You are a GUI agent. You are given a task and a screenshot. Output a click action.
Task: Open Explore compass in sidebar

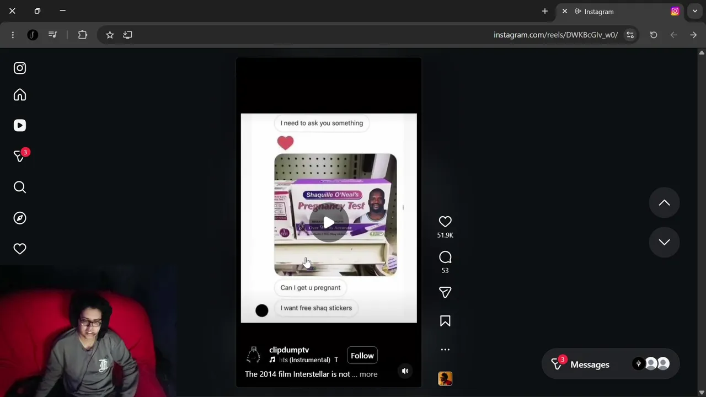point(20,218)
